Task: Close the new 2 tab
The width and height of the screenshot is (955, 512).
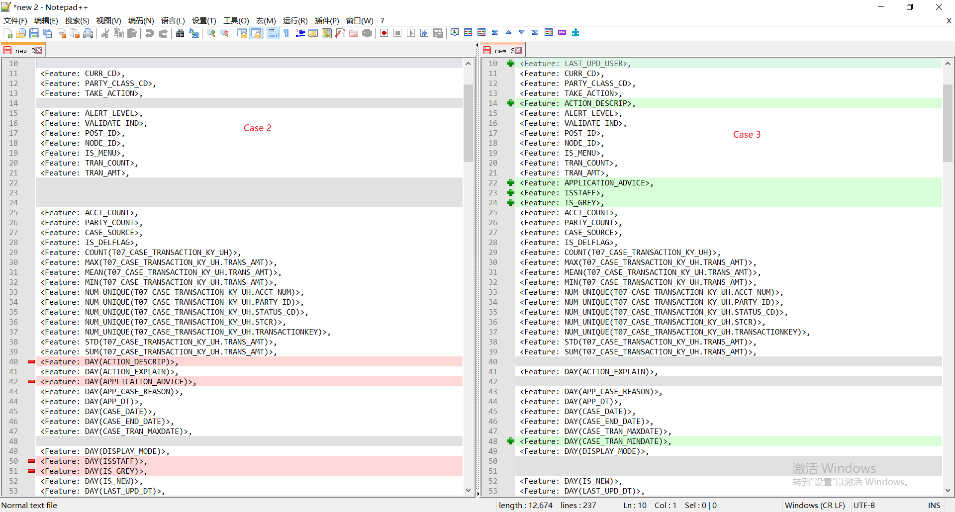Action: coord(39,50)
